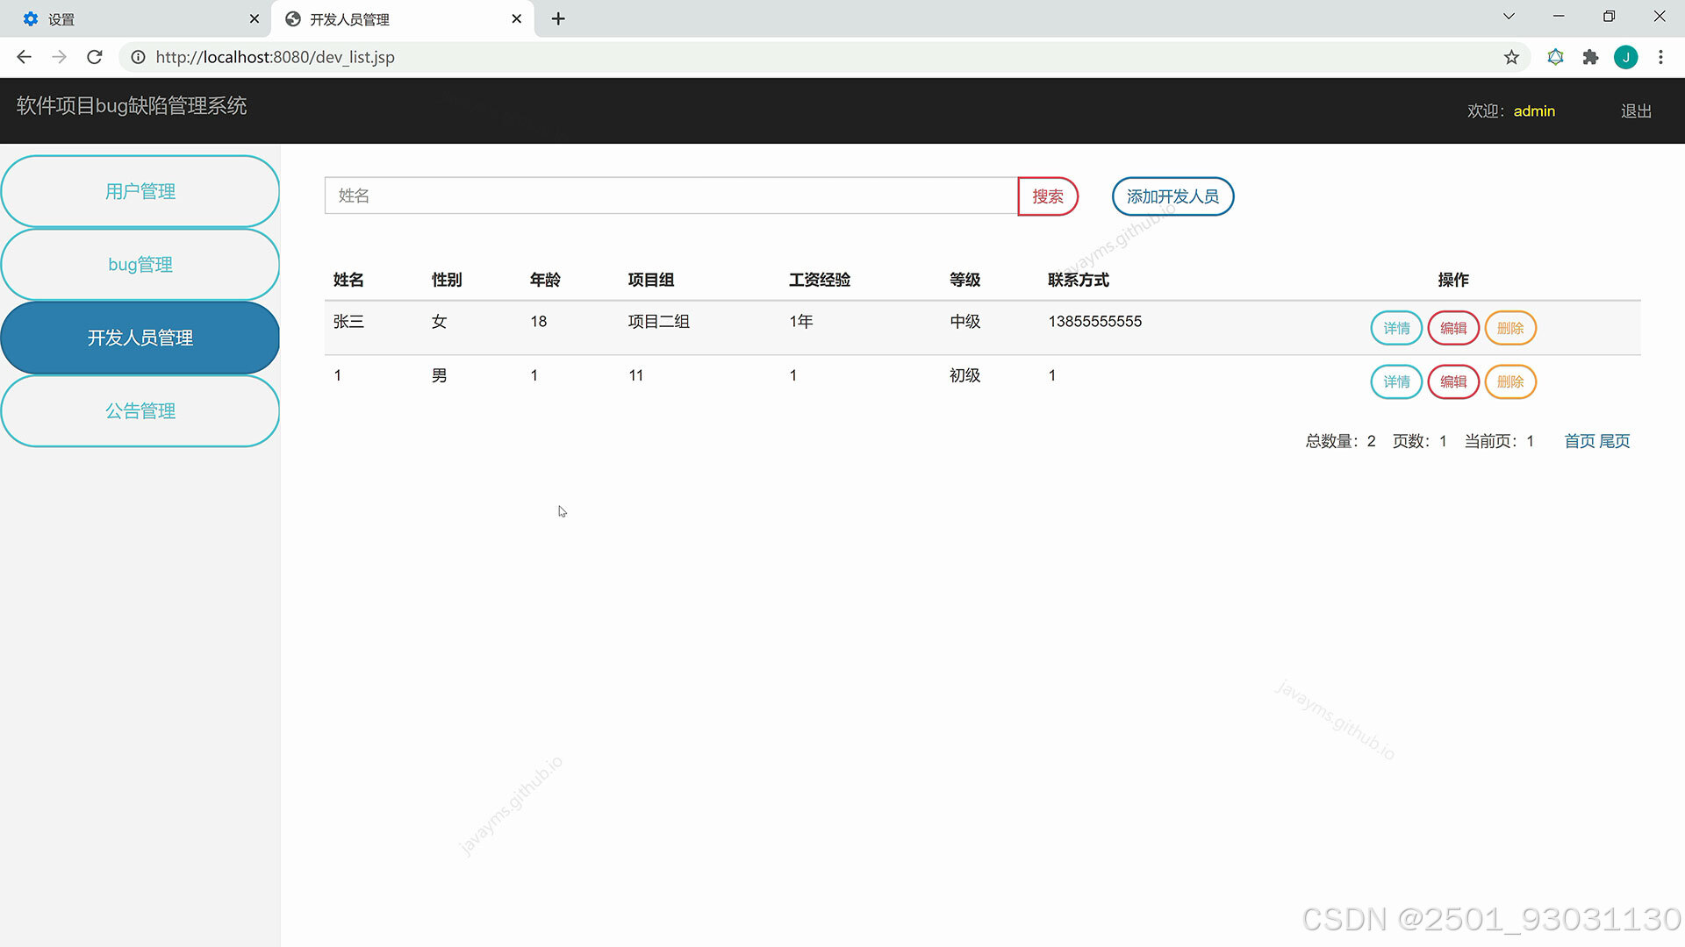Click the 软件项目bug缺陷管理系统 title
1685x947 pixels.
coord(132,106)
